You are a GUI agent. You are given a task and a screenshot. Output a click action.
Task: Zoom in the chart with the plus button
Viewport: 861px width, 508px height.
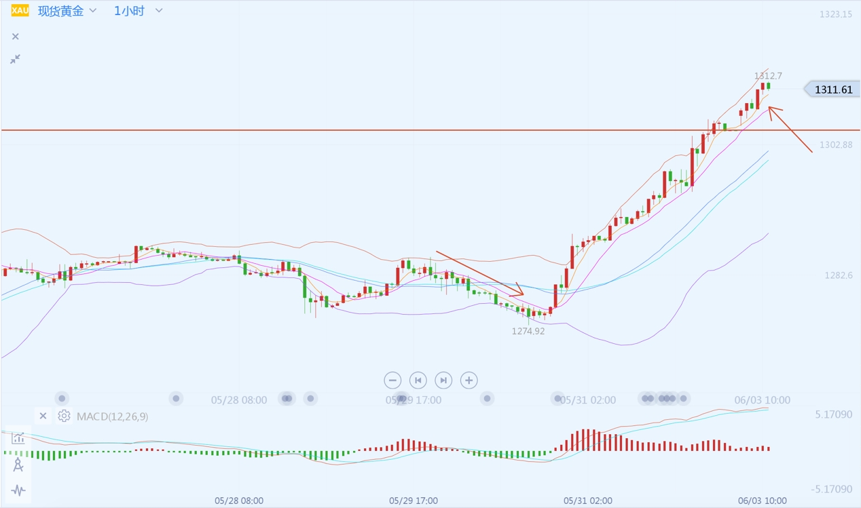coord(469,380)
